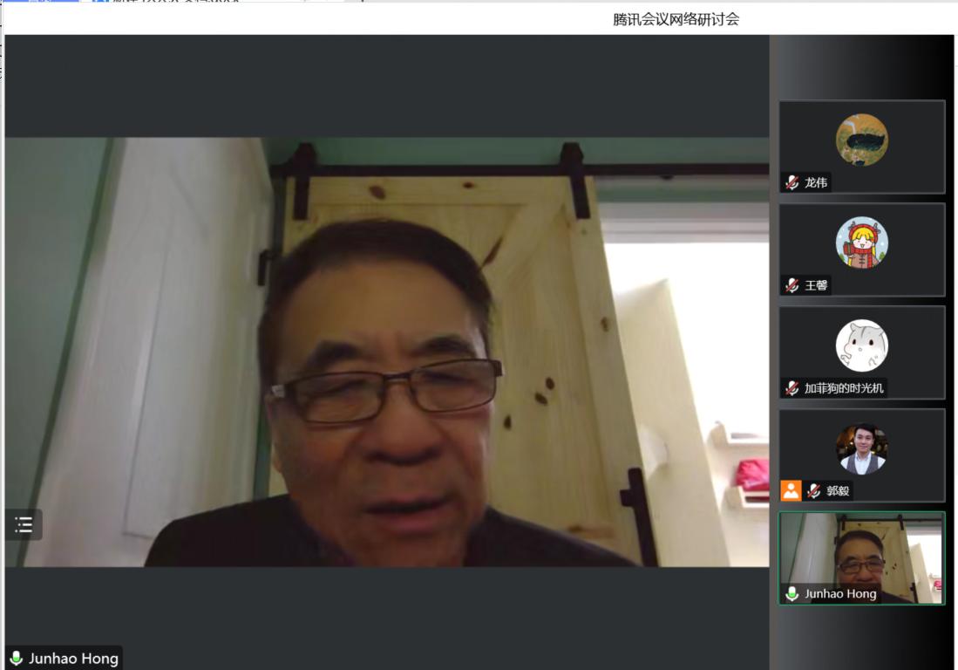
Task: Click muted microphone icon beside 郭毅
Action: (814, 491)
